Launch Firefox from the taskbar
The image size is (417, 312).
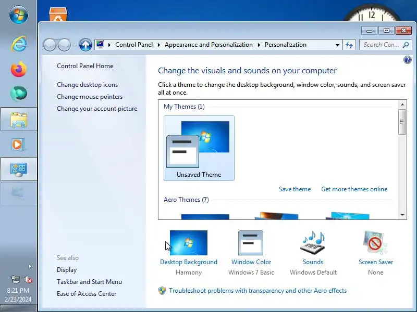(18, 69)
